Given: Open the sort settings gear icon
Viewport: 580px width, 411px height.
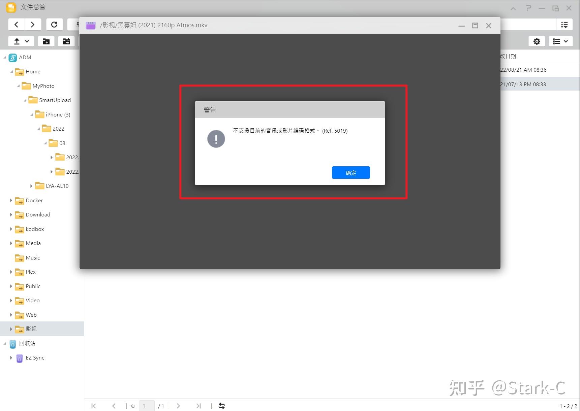Looking at the screenshot, I should pos(537,41).
